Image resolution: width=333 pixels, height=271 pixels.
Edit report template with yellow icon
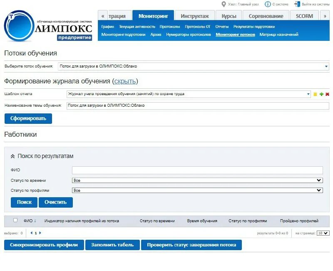[x=315, y=94]
